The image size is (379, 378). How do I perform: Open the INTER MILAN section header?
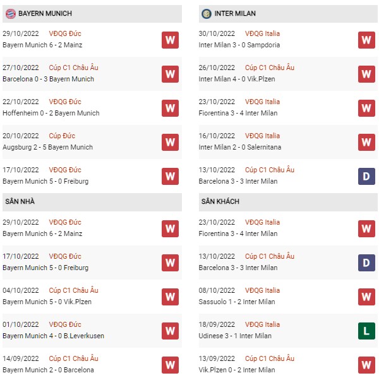pyautogui.click(x=288, y=14)
